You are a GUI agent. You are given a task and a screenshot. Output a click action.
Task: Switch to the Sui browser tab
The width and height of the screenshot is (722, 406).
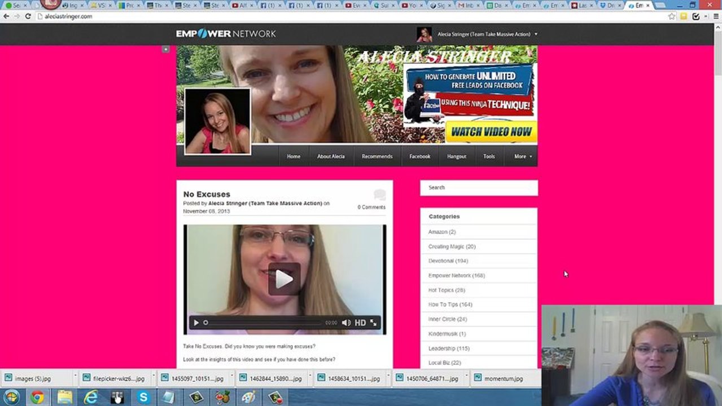click(384, 5)
